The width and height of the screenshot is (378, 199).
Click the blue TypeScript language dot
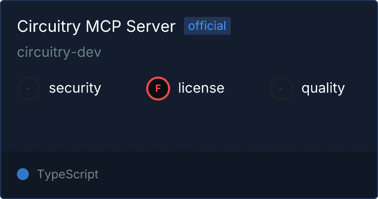(23, 174)
